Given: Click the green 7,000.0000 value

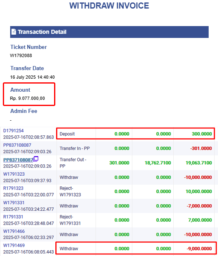Looking at the screenshot, I should (x=200, y=220).
